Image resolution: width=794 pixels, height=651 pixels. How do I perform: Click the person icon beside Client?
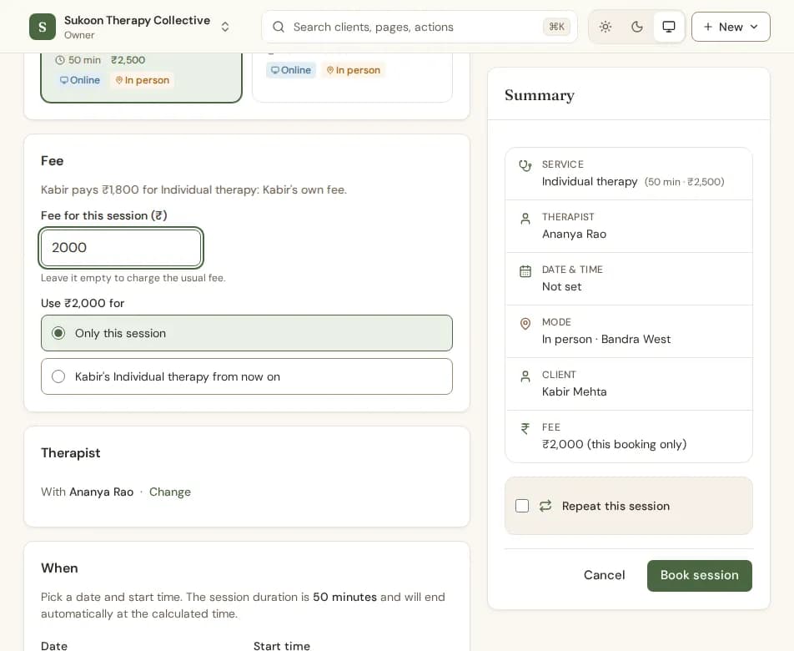pos(525,376)
